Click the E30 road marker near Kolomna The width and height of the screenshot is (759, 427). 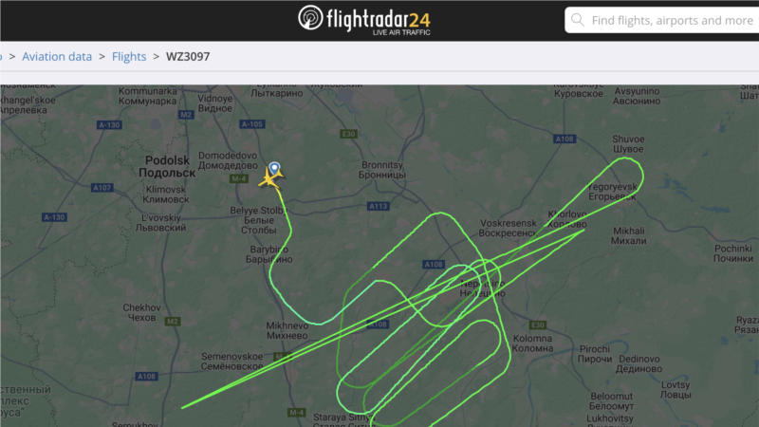click(537, 325)
